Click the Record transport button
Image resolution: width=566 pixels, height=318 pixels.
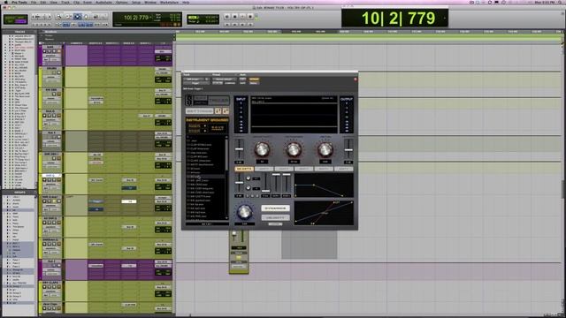(249, 17)
